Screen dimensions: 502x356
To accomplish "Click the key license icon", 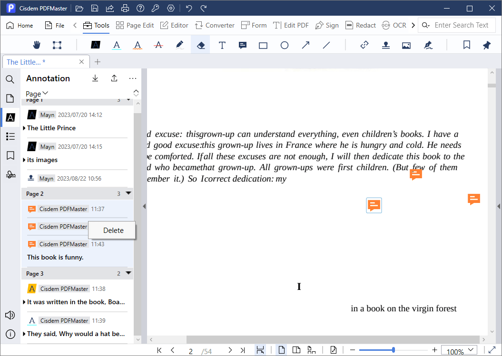I will pos(156,8).
